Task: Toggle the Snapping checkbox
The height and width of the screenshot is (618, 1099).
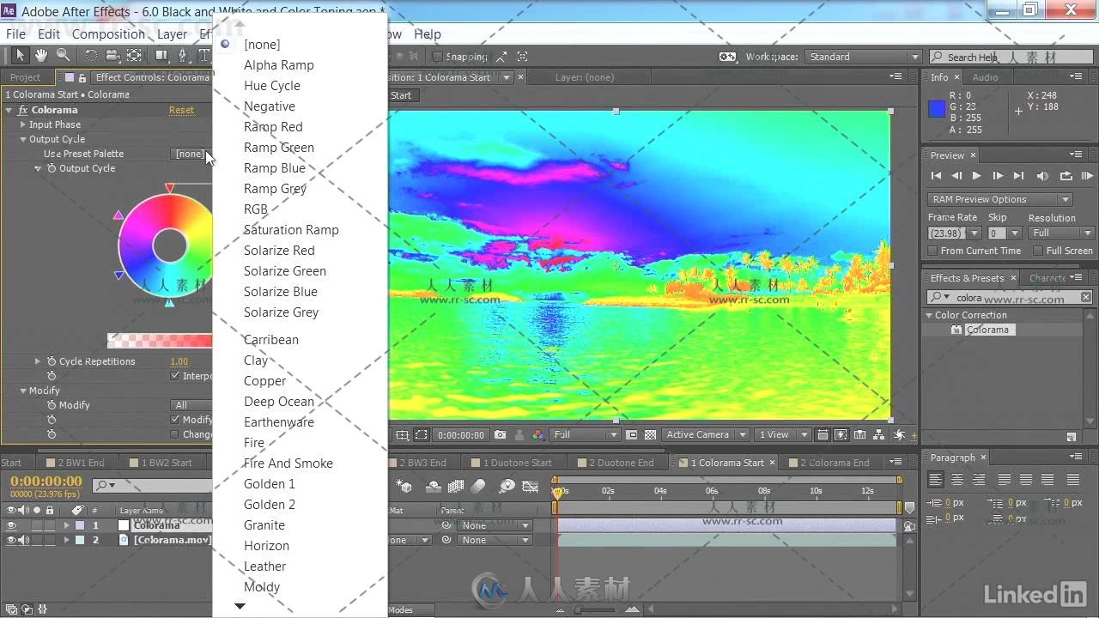Action: 437,57
